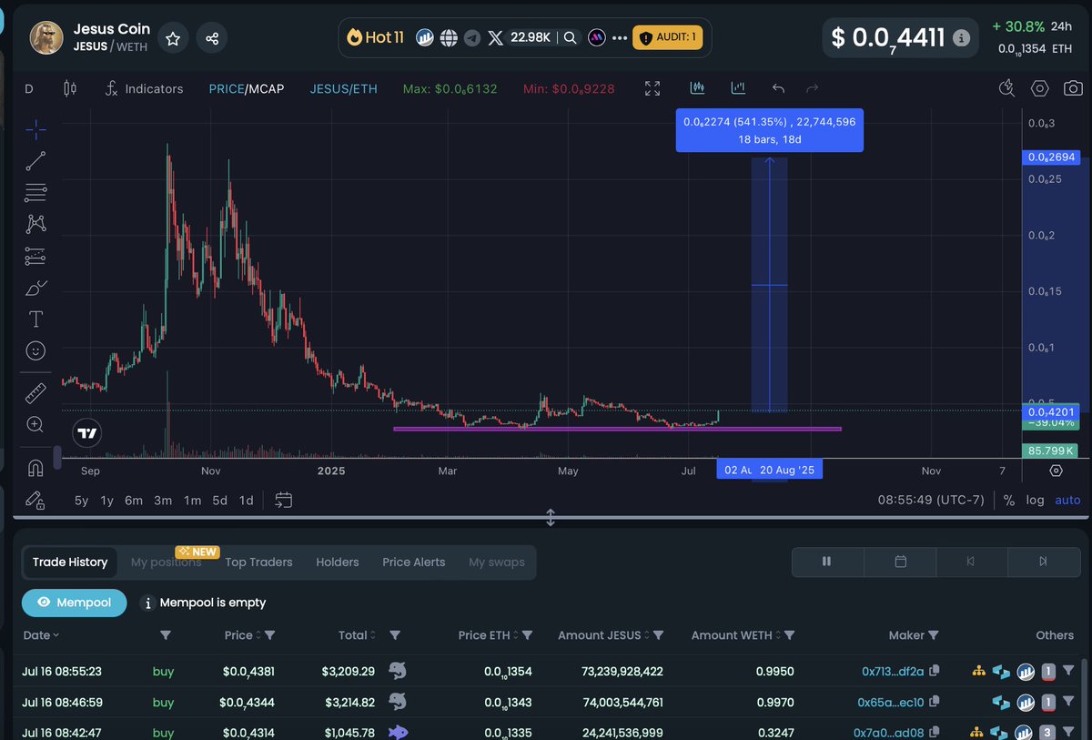The height and width of the screenshot is (740, 1092).
Task: Switch chart to MCAP view
Action: click(x=265, y=88)
